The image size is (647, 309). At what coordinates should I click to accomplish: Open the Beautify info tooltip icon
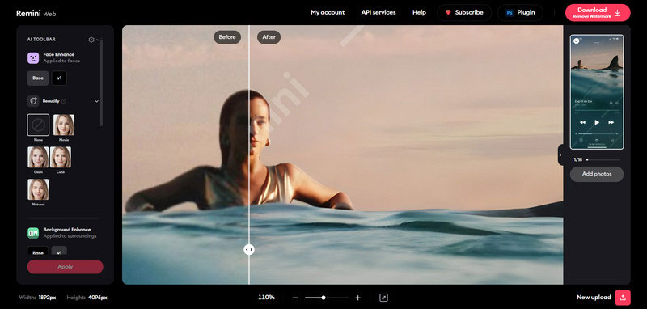[x=64, y=101]
